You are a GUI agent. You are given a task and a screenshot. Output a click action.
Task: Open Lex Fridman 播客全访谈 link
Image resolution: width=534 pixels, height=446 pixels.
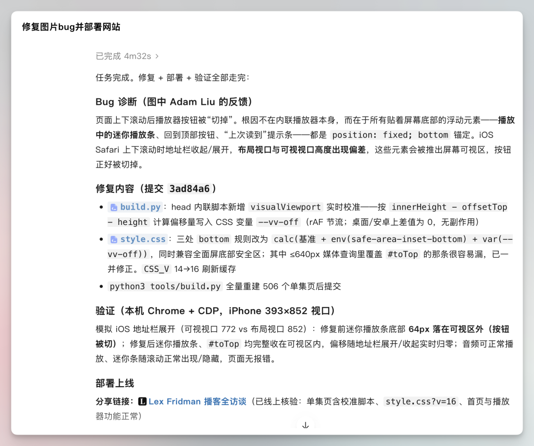[197, 401]
